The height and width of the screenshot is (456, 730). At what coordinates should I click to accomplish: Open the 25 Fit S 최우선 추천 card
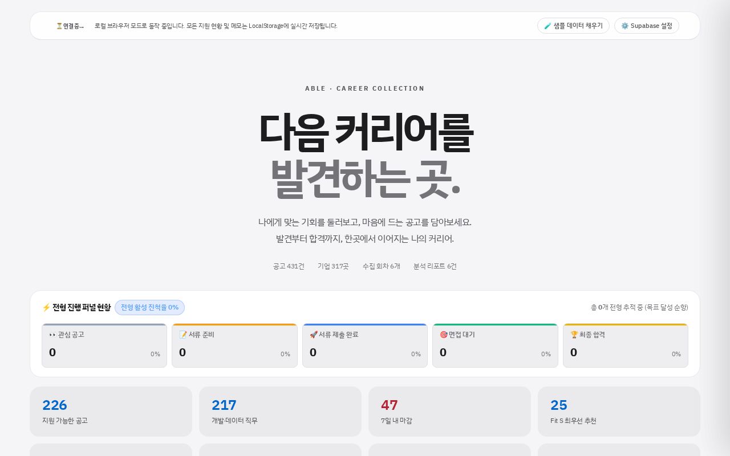coord(619,412)
